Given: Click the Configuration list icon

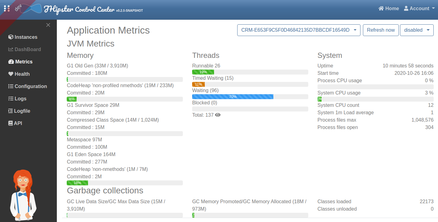Looking at the screenshot, I should [11, 86].
